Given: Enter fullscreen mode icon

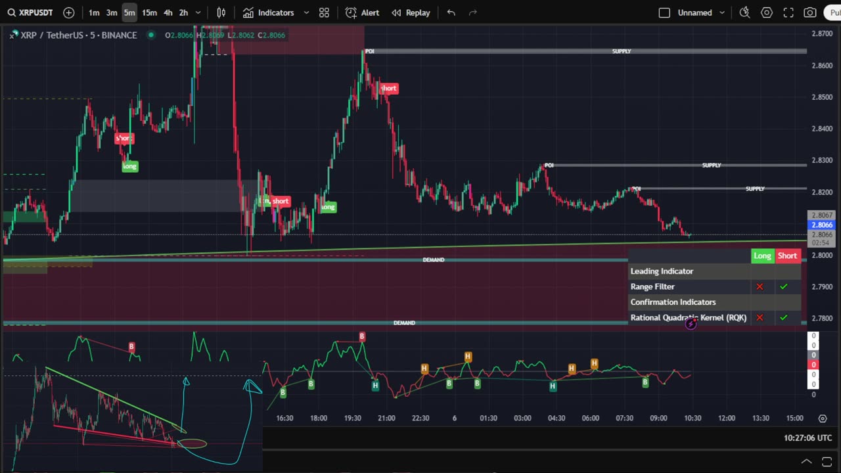Looking at the screenshot, I should click(x=788, y=12).
